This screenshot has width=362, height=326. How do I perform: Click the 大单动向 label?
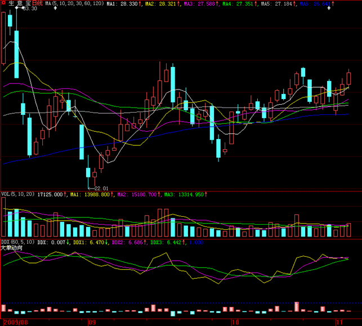pos(12,248)
